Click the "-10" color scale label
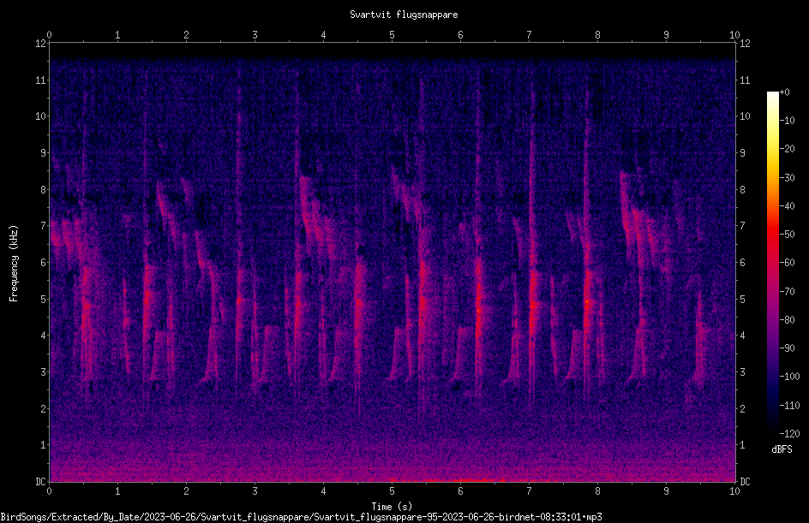The image size is (809, 523). 787,121
